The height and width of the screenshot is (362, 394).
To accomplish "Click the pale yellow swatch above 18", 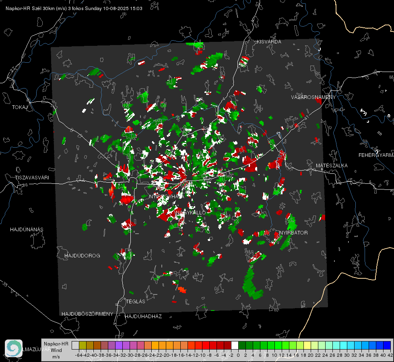I will point(307,345).
